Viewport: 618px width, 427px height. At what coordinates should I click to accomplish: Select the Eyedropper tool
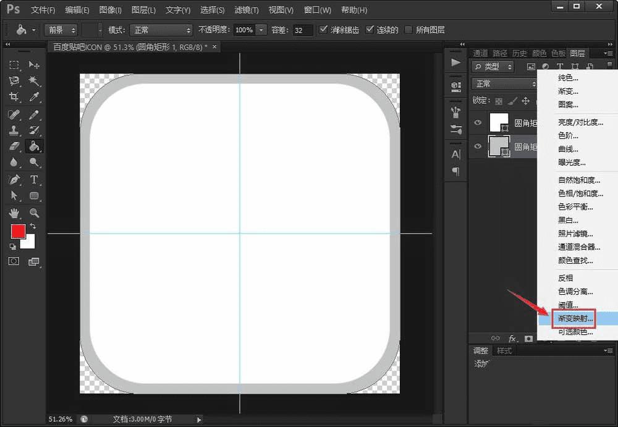point(34,97)
